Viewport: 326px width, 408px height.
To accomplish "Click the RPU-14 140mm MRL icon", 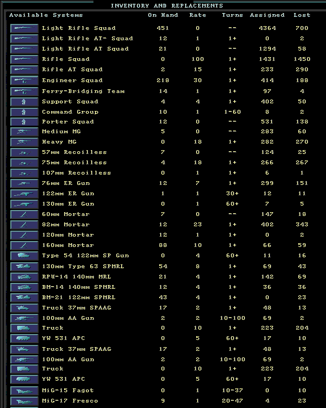I will (x=24, y=277).
